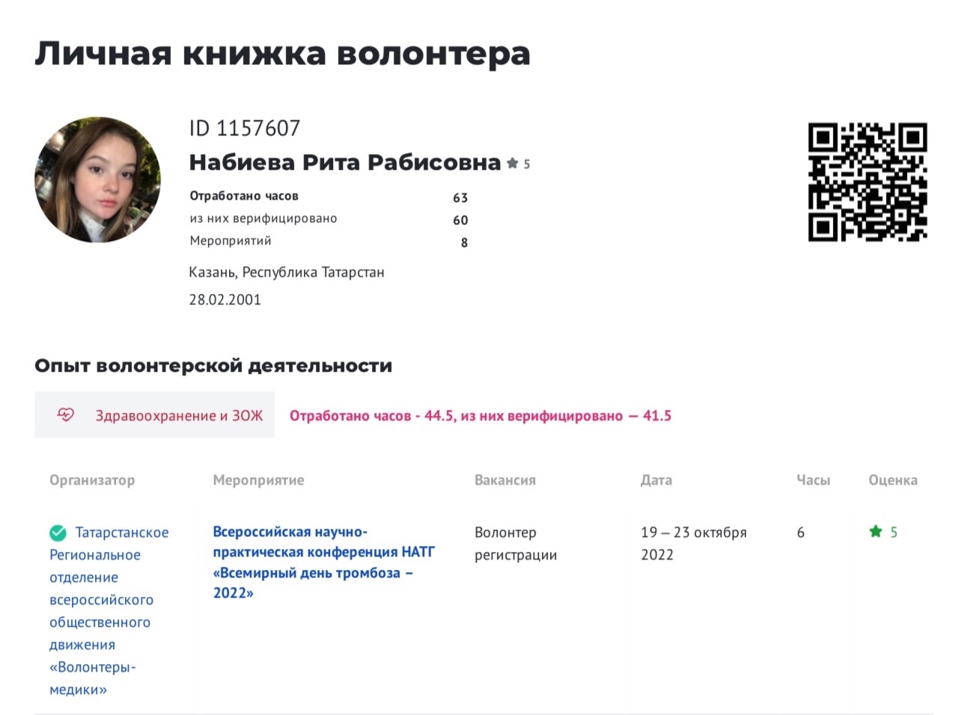Click the Дата column header

click(x=656, y=480)
